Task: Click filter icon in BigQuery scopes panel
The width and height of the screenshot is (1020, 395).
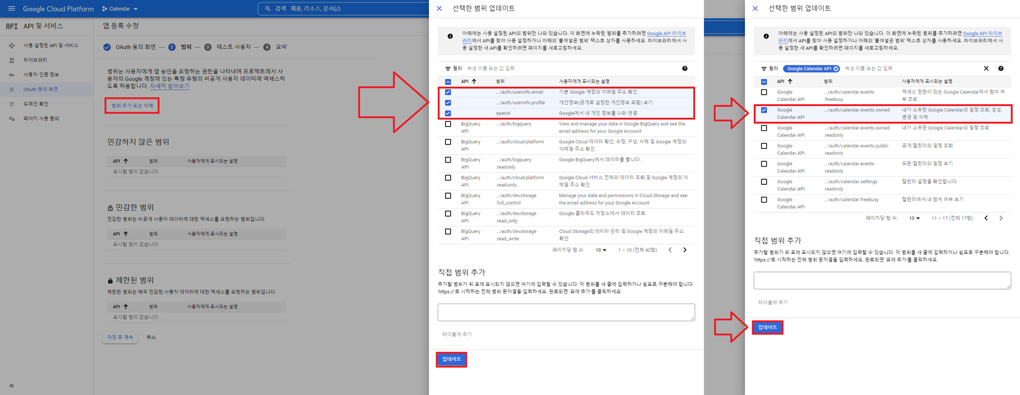Action: click(x=448, y=69)
